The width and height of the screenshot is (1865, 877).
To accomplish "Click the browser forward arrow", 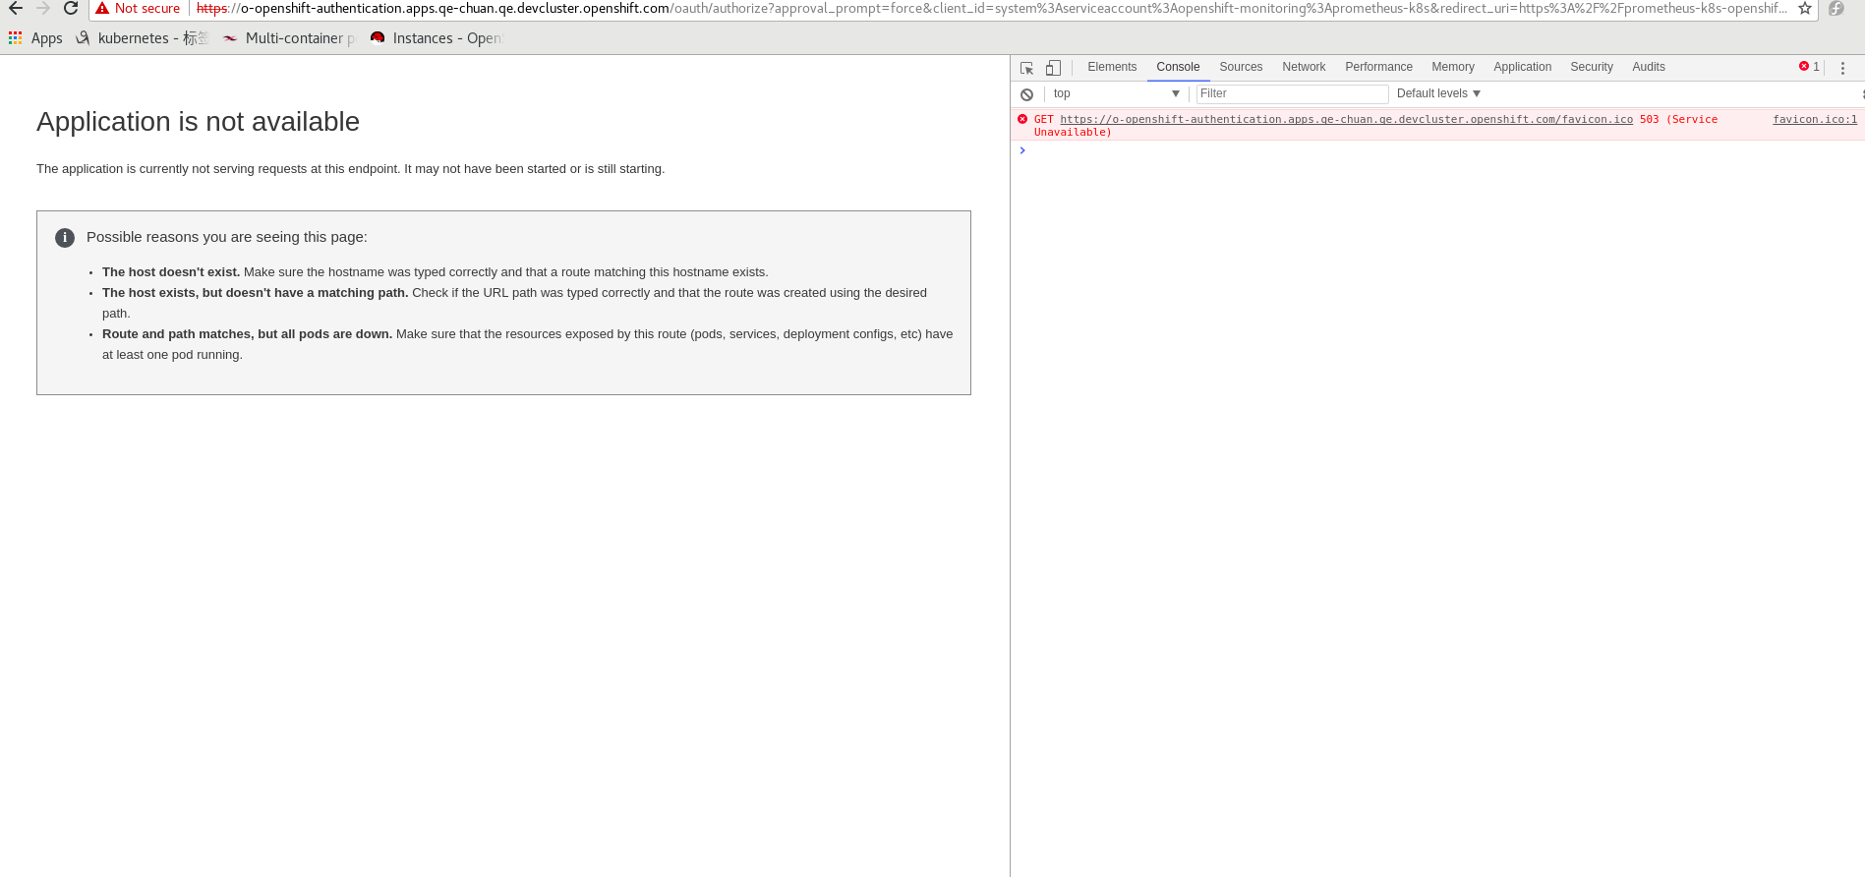I will click(43, 8).
